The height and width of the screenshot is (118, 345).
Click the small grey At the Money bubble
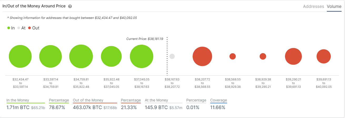[x=172, y=56]
